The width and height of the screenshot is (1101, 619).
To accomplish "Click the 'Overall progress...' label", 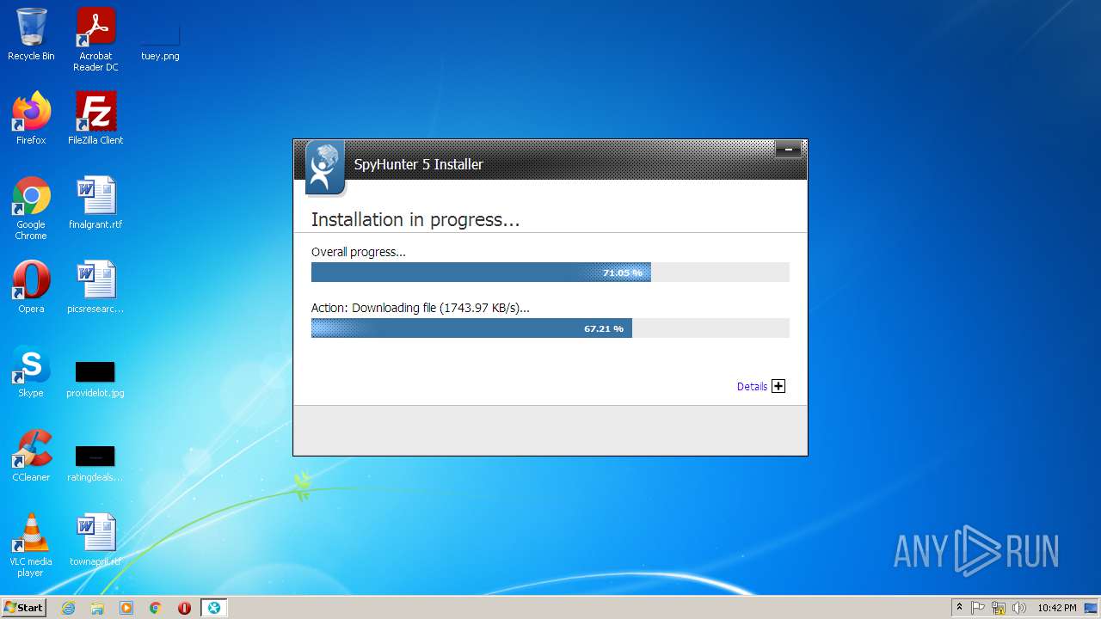I will [359, 252].
